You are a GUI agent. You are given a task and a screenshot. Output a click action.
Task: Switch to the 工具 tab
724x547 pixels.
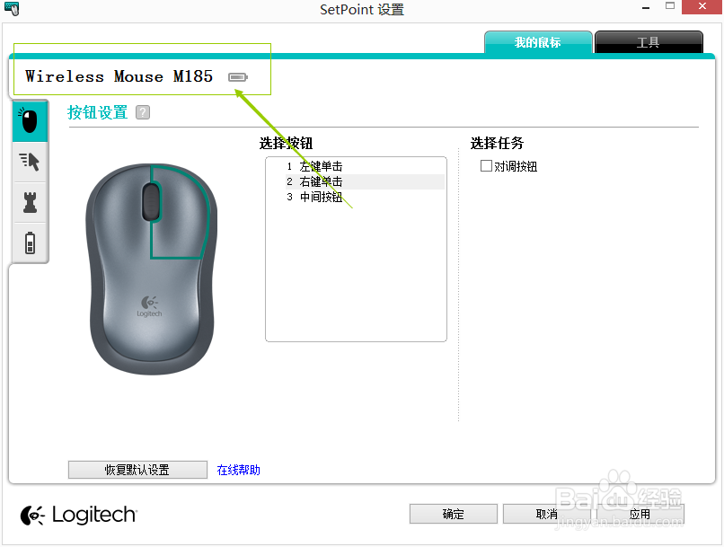pyautogui.click(x=649, y=42)
